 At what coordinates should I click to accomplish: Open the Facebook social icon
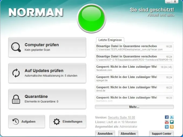point(167,117)
